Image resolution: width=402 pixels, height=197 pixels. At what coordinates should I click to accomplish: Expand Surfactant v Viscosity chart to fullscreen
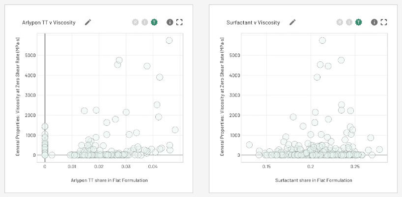(384, 22)
